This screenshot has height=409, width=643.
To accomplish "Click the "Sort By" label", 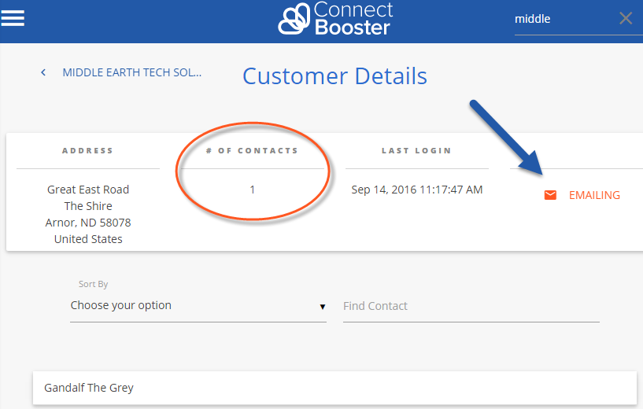I will 93,284.
